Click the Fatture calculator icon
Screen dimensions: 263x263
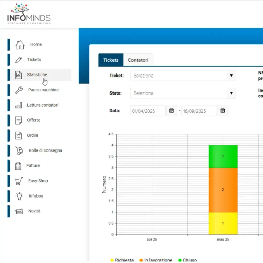tap(18, 166)
